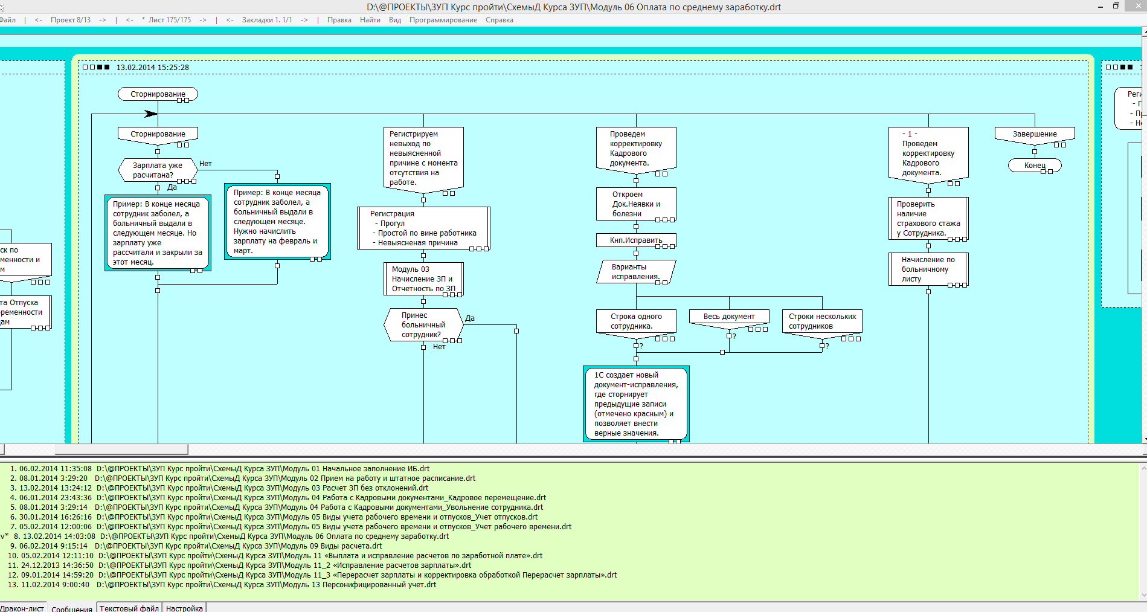The height and width of the screenshot is (612, 1147).
Task: Select the Принес больничный сотрудник? question
Action: (x=423, y=325)
